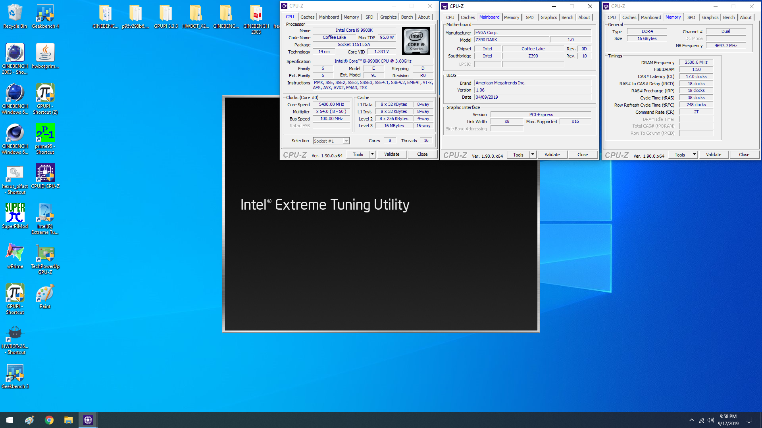Click Close button in Memory CPU-Z window
Image resolution: width=762 pixels, height=428 pixels.
click(x=744, y=155)
